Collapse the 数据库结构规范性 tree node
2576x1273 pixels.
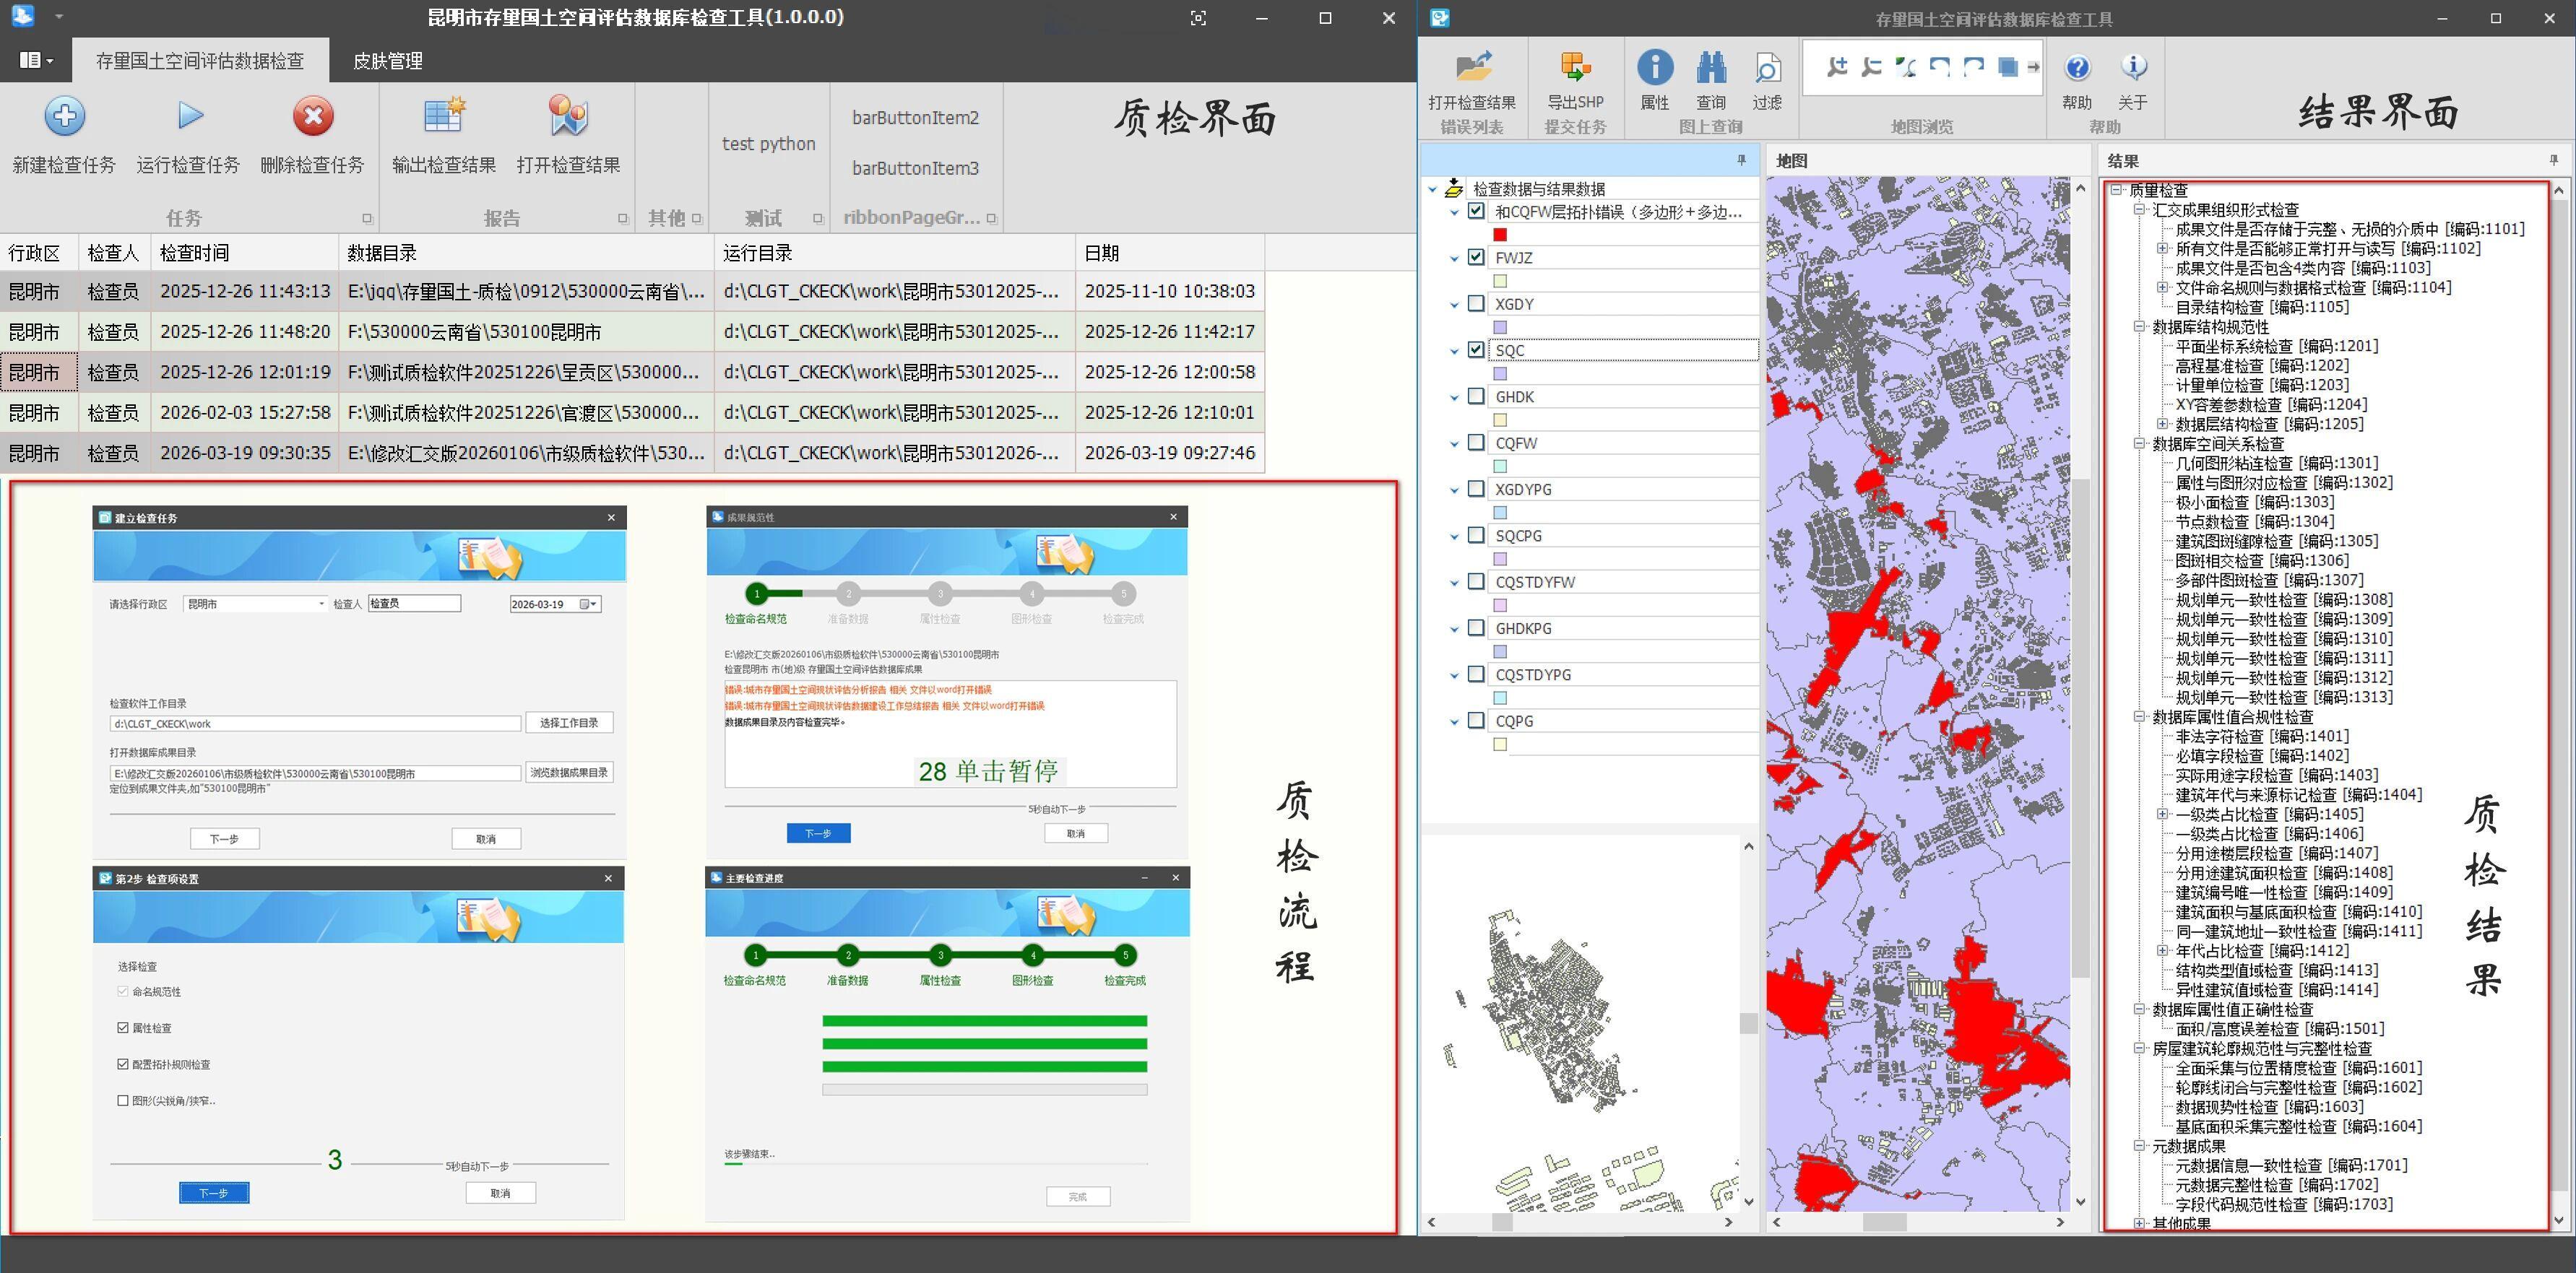coord(2139,327)
